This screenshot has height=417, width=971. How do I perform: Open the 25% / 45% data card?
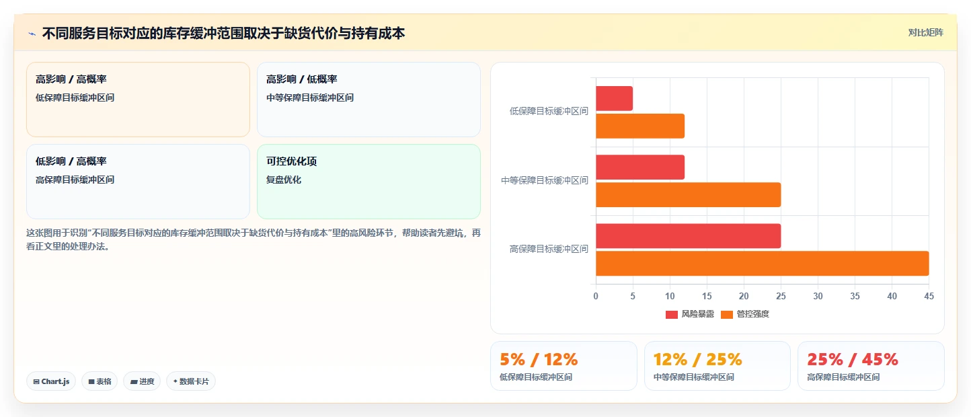871,366
